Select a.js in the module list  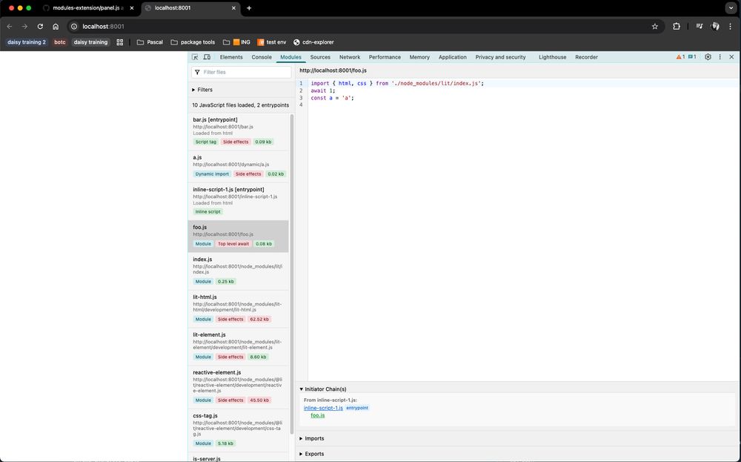238,166
